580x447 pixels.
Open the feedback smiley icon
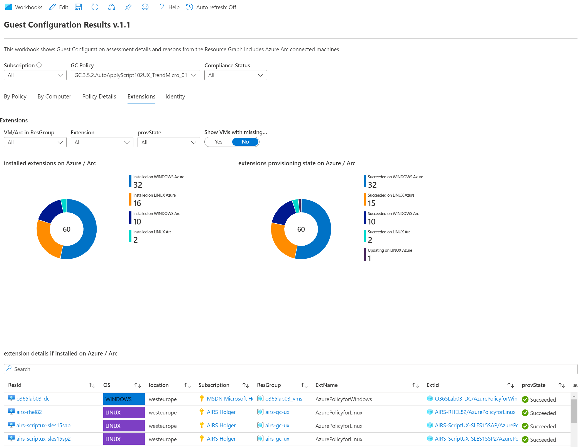click(145, 7)
